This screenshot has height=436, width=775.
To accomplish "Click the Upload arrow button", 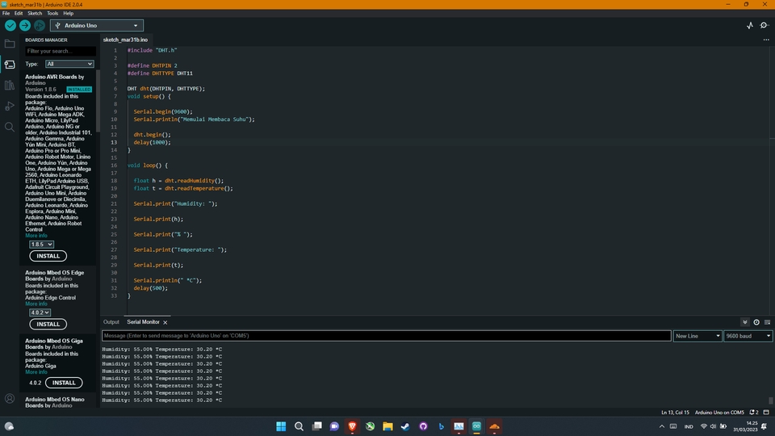I will (25, 25).
